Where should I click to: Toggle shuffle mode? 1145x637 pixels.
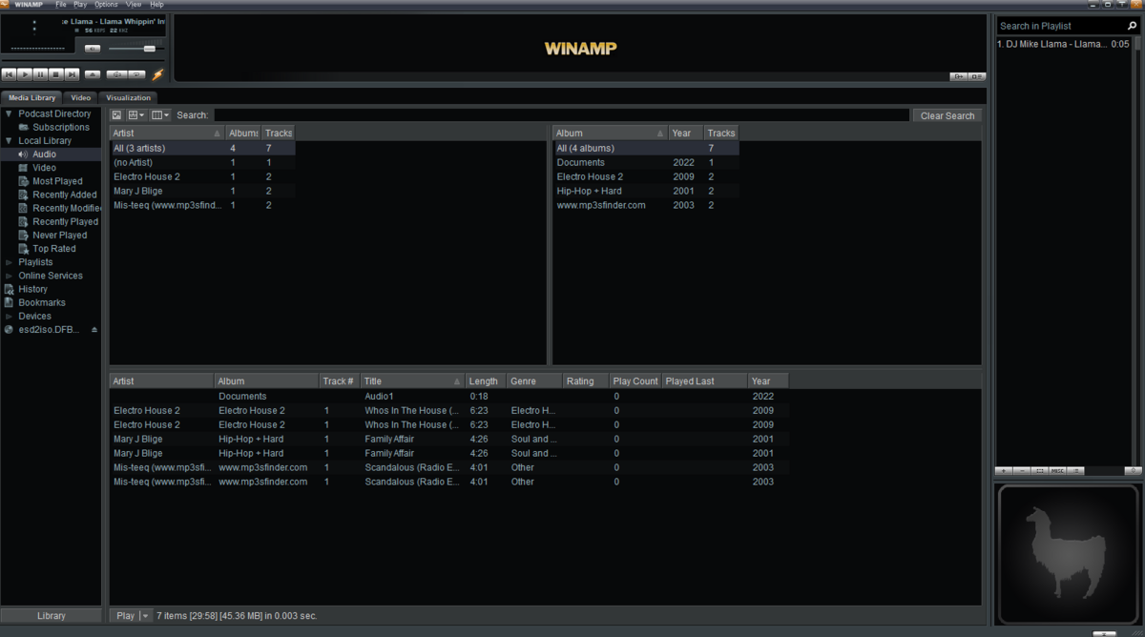116,74
